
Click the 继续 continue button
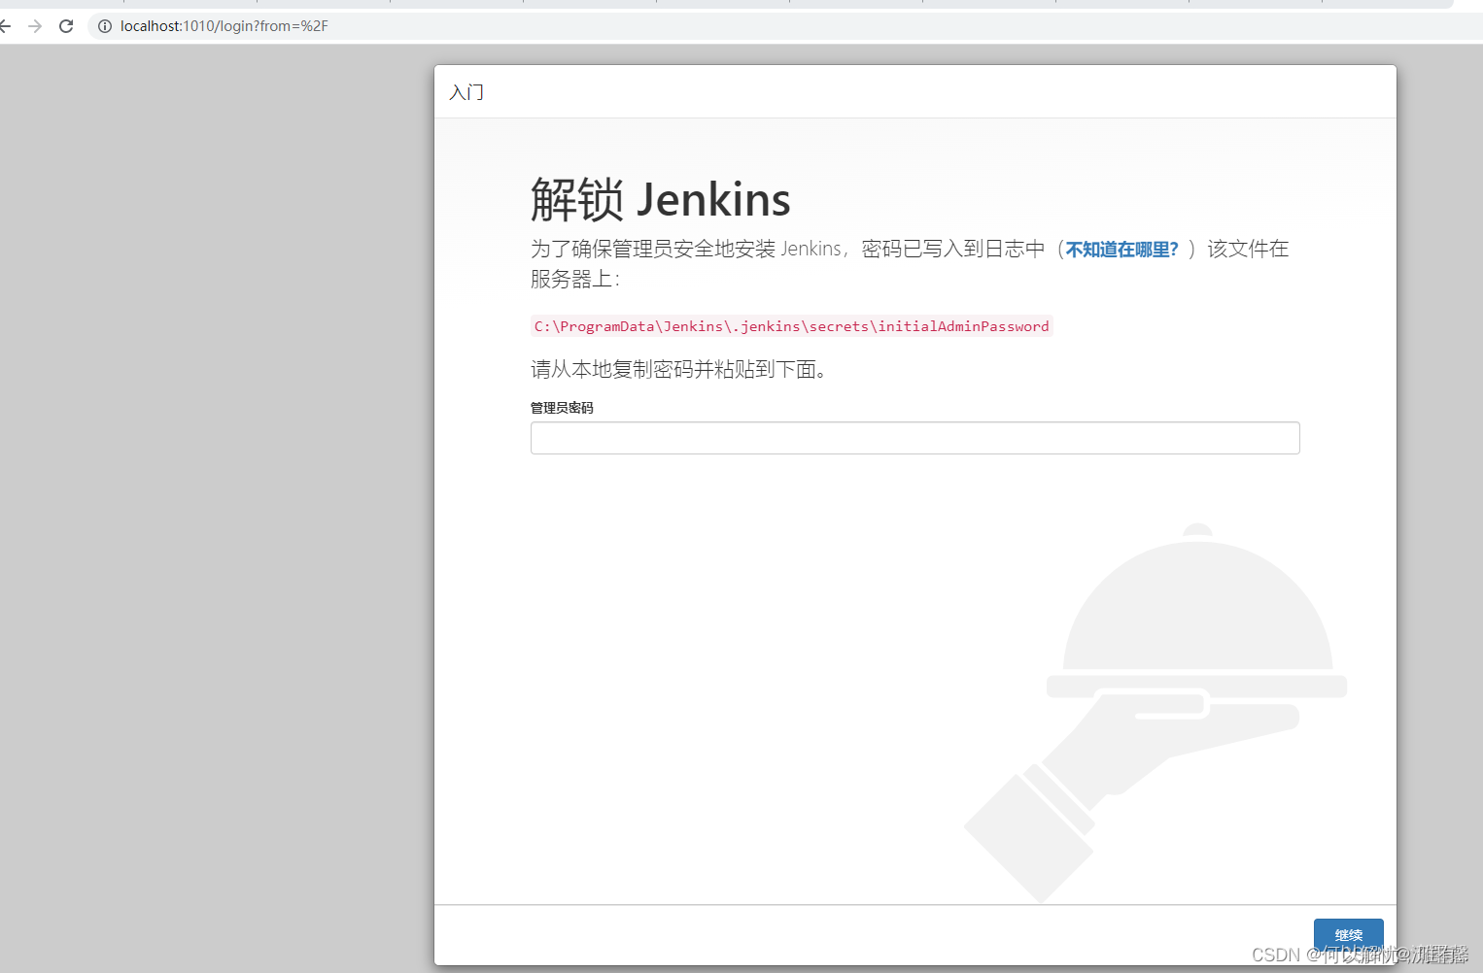1348,936
